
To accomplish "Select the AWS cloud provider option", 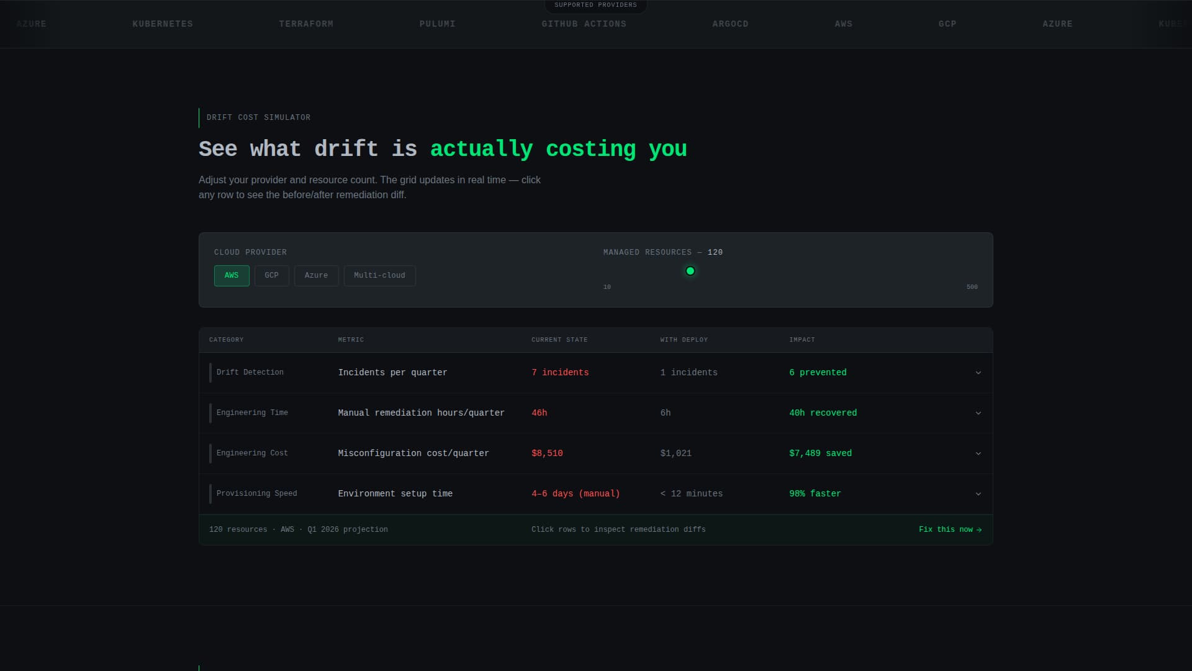I will [x=232, y=276].
